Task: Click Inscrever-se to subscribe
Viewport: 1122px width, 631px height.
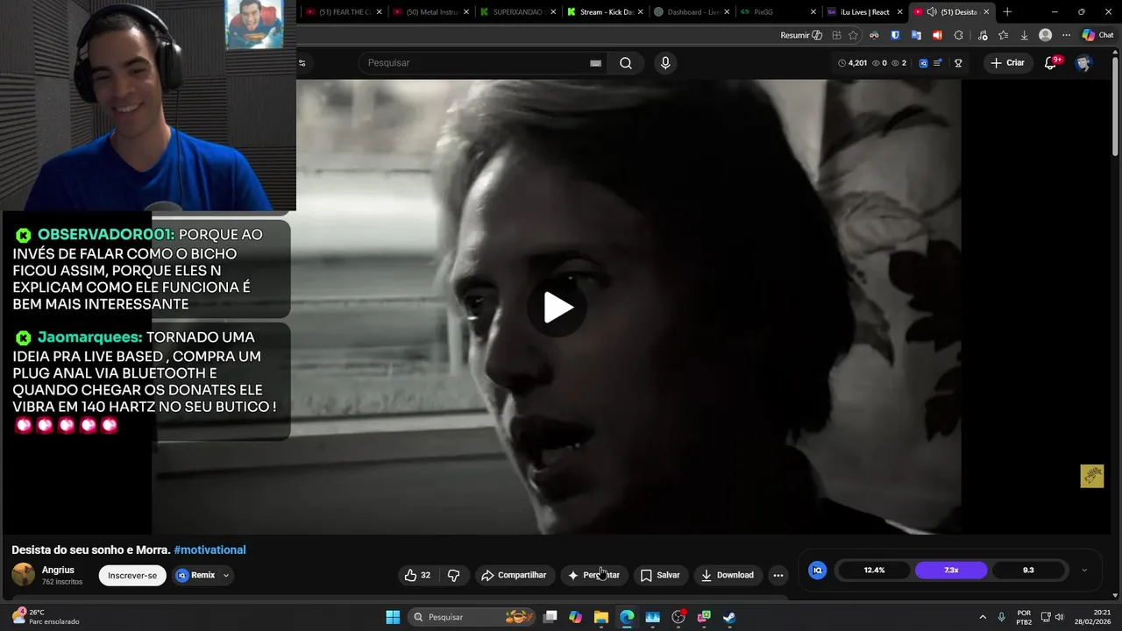Action: tap(132, 575)
